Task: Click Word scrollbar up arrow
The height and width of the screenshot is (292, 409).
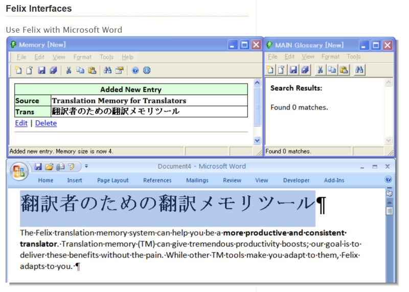Action: tap(390, 202)
